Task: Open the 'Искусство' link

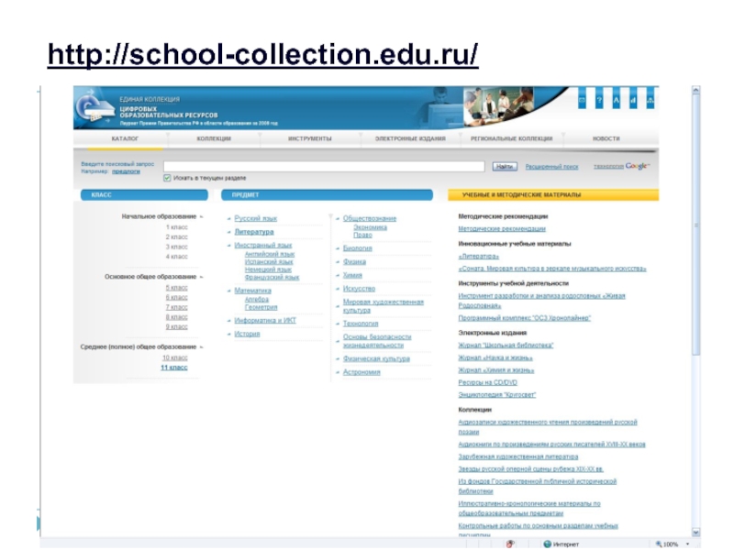Action: (x=359, y=289)
